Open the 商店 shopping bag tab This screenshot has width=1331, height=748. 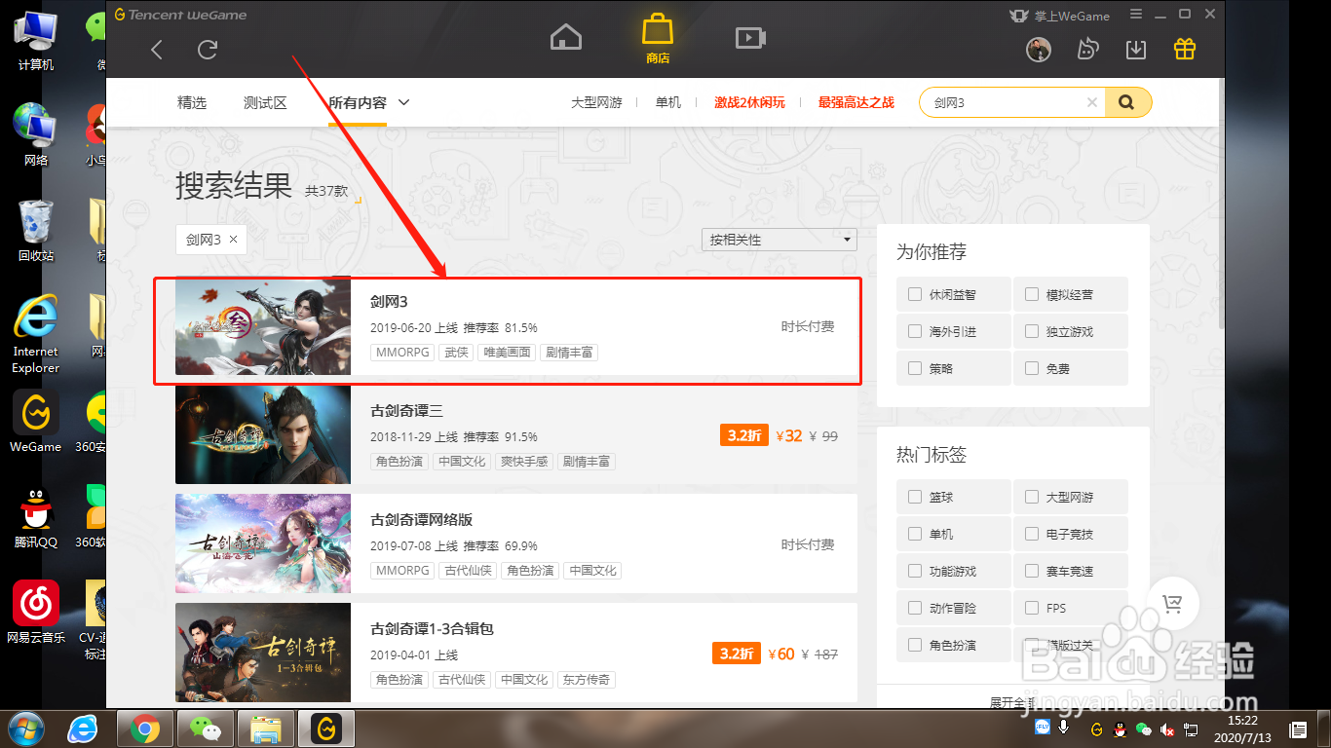(x=658, y=39)
